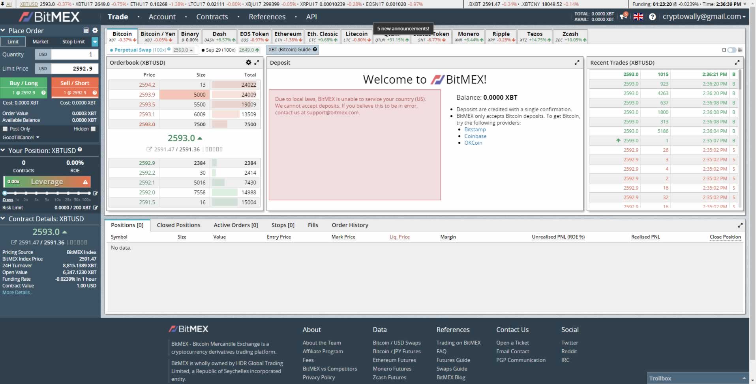Click help icon on Buy / Long button
The width and height of the screenshot is (756, 384).
[x=43, y=93]
